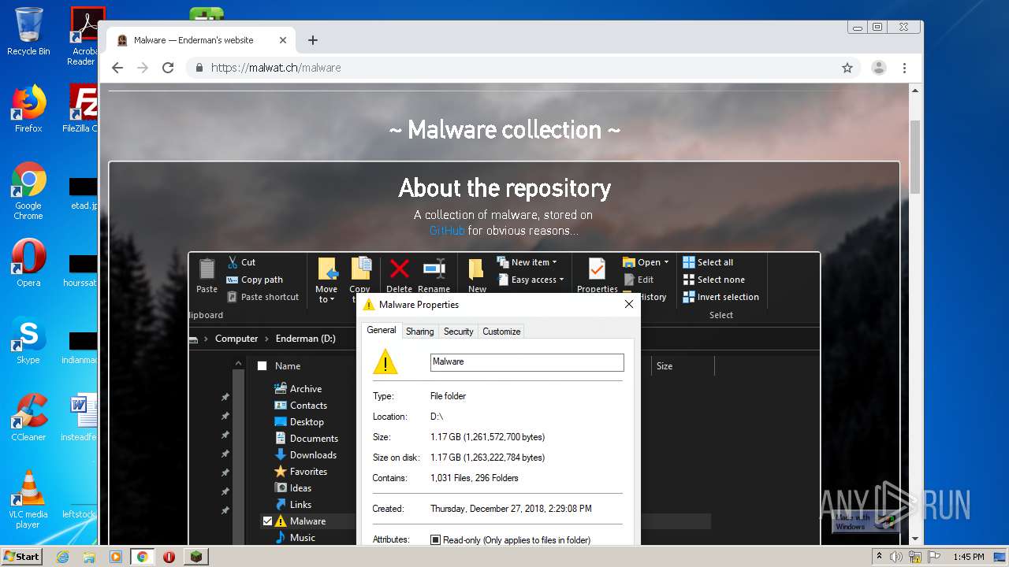The height and width of the screenshot is (567, 1009).
Task: Switch to the Sharing tab
Action: click(419, 332)
